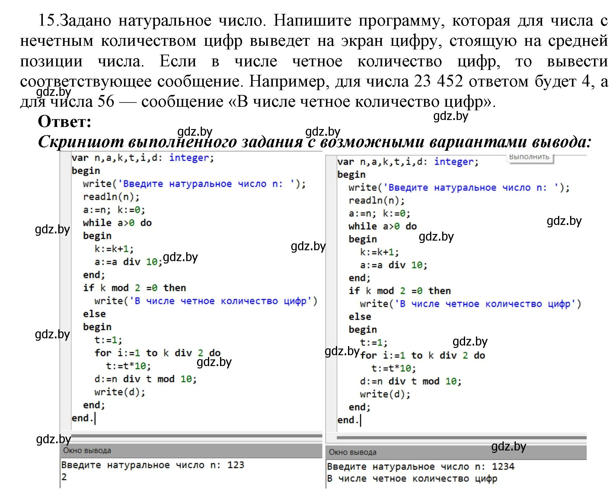This screenshot has width=616, height=496.
Task: Click the 'if k mod 2 =0 then' line in the right editor
Action: tap(400, 291)
